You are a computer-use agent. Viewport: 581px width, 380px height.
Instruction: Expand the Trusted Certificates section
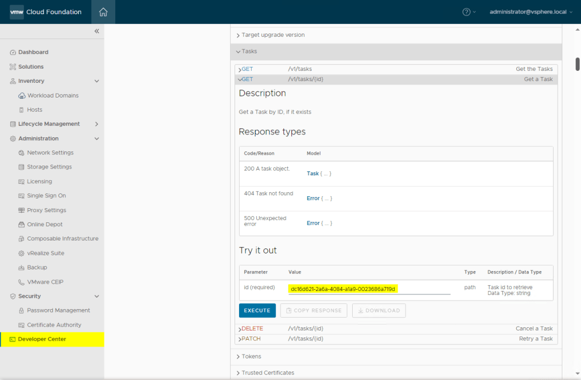coord(267,373)
